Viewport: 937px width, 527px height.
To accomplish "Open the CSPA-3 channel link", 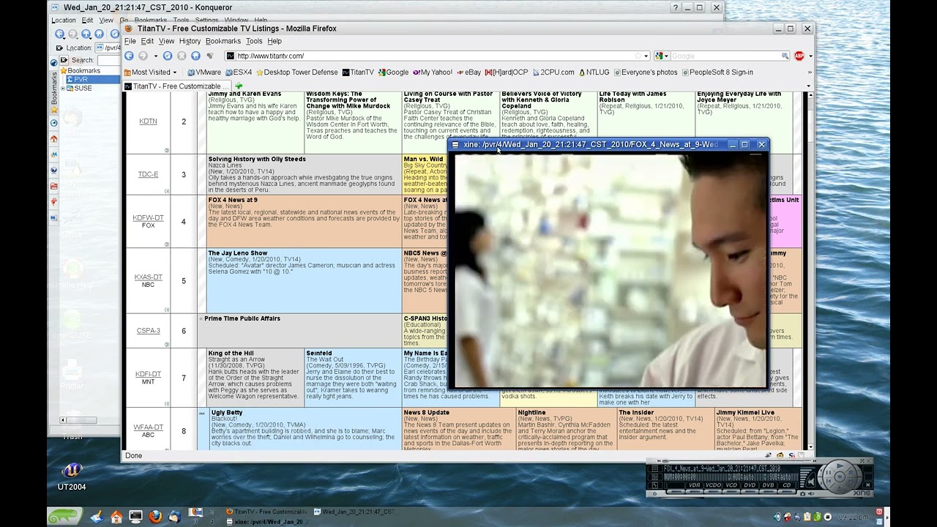I will [x=148, y=331].
